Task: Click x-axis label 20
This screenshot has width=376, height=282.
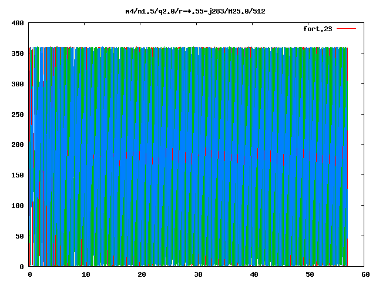Action: (x=142, y=274)
